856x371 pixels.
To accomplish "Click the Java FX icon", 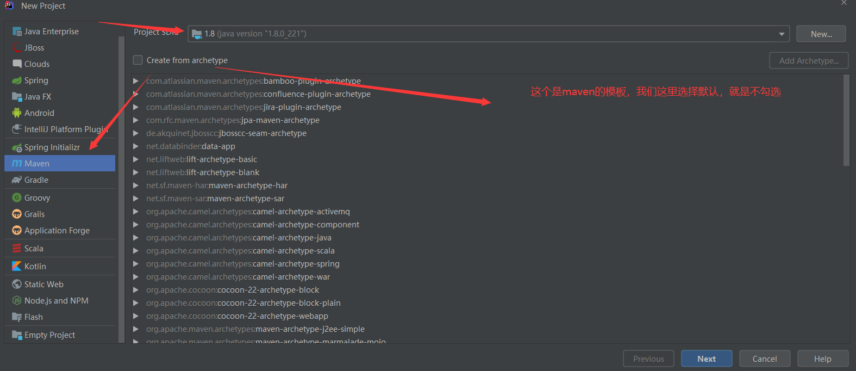I will click(17, 97).
